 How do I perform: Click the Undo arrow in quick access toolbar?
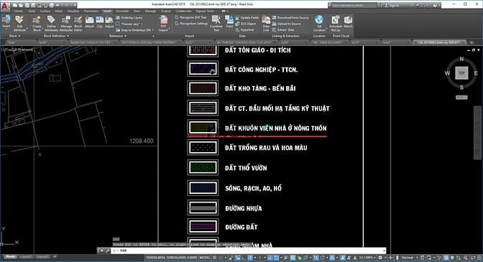click(x=57, y=5)
